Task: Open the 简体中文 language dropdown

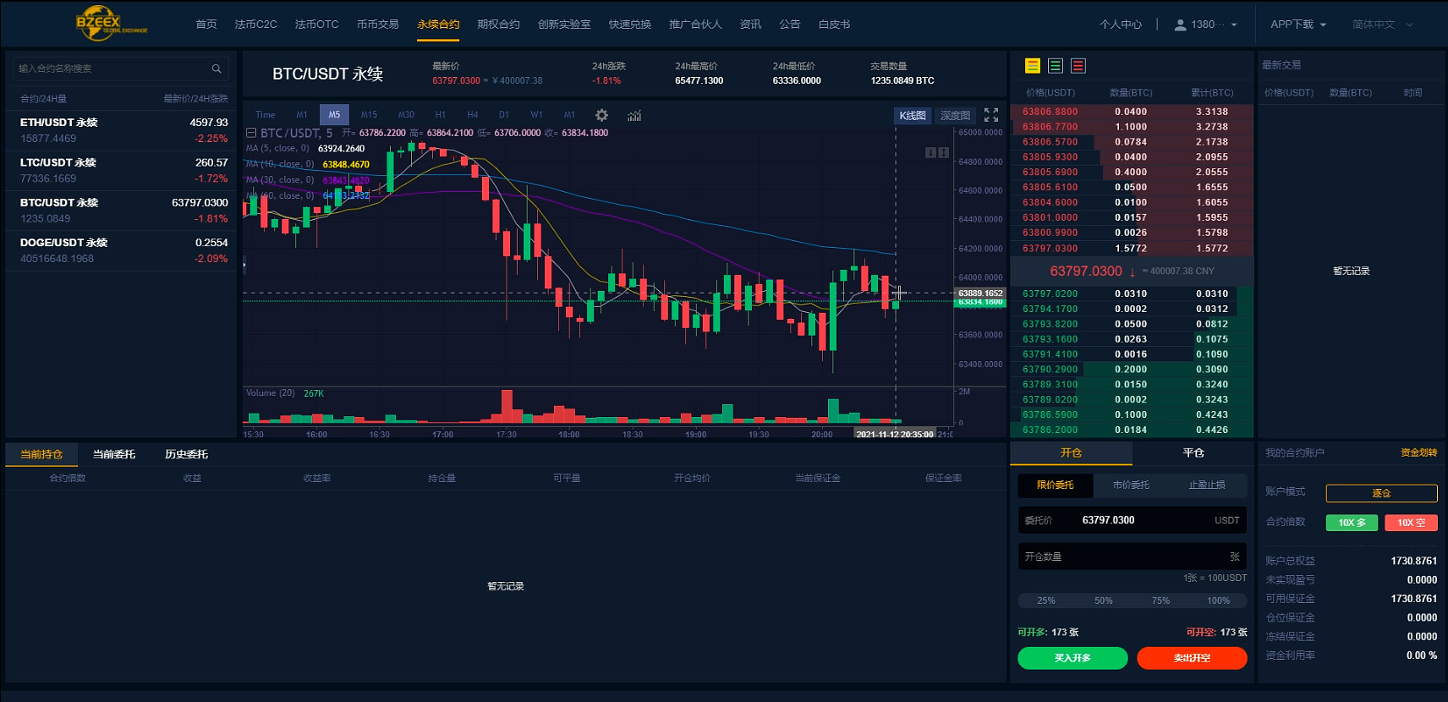Action: coord(1383,25)
